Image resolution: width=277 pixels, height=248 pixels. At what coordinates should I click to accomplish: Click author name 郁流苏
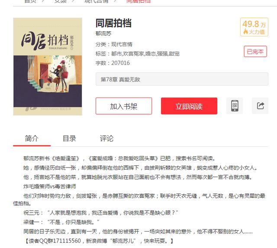(x=103, y=33)
